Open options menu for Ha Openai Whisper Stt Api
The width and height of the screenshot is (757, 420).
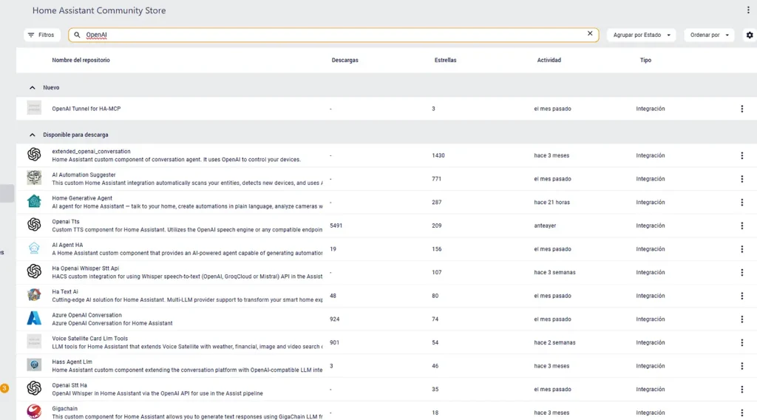(x=741, y=273)
